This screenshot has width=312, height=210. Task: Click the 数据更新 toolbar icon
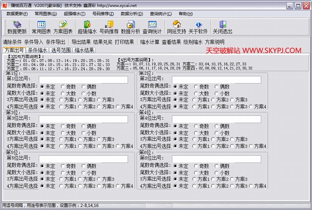click(x=17, y=27)
